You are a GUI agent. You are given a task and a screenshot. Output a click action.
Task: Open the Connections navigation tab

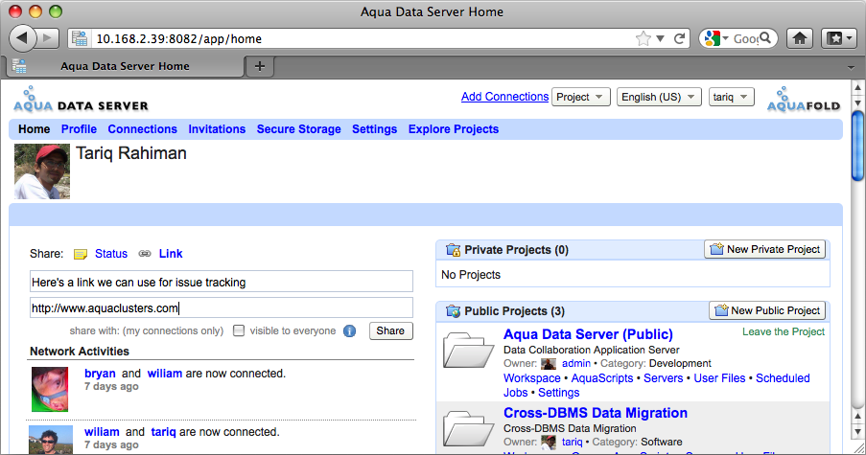(142, 129)
